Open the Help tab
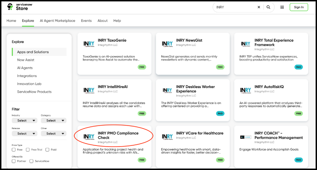 [x=117, y=21]
